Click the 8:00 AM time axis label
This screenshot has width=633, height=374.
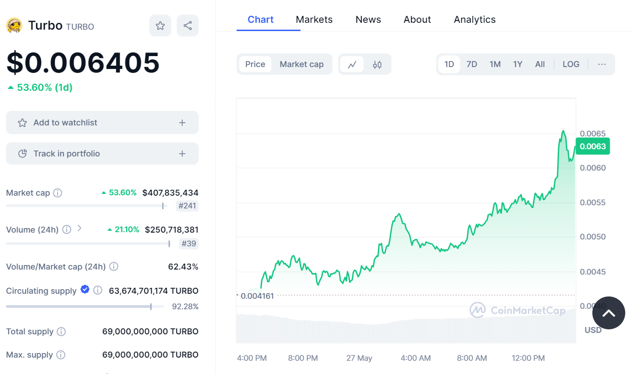coord(472,358)
